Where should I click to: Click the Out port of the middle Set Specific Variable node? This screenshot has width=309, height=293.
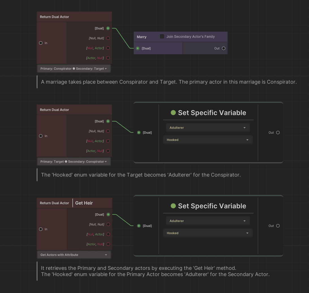[278, 133]
